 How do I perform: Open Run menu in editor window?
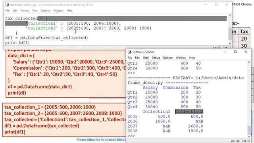click(x=35, y=11)
